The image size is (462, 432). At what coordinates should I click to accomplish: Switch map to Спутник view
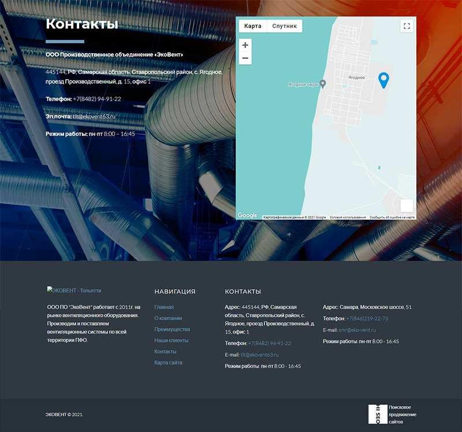[x=284, y=26]
